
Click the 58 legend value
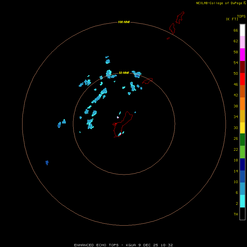coord(236,52)
